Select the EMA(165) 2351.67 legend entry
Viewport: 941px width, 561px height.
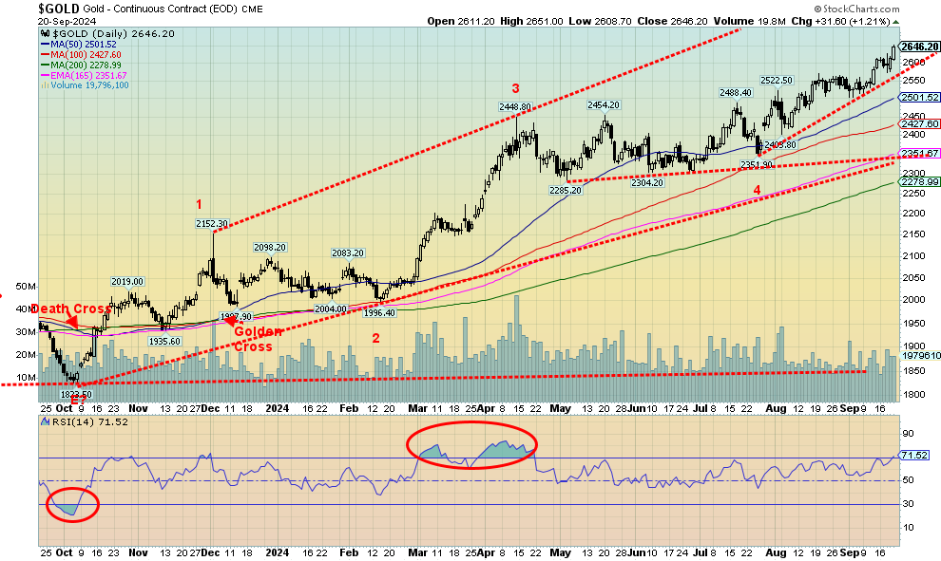coord(84,75)
